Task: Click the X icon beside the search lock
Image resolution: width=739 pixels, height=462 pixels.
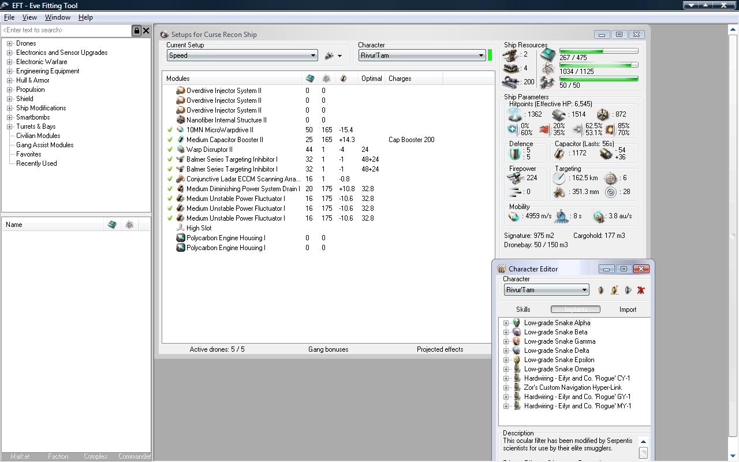Action: click(x=146, y=31)
